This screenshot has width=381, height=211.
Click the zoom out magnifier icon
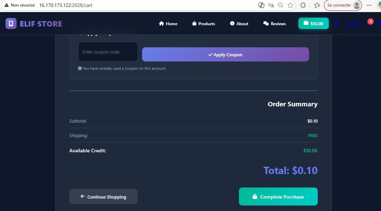point(281,5)
